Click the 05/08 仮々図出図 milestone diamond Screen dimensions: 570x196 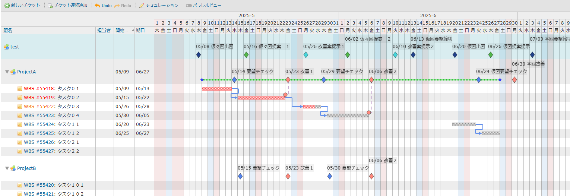[x=199, y=55]
